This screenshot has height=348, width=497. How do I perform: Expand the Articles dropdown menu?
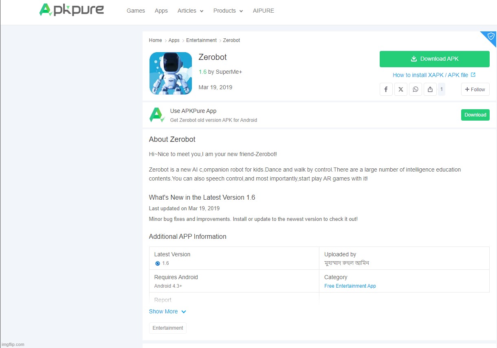(190, 11)
